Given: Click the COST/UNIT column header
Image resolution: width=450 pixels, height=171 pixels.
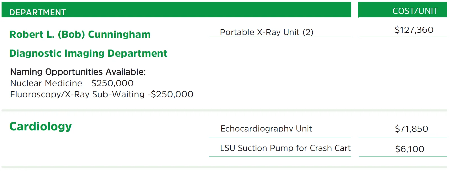Looking at the screenshot, I should (415, 11).
